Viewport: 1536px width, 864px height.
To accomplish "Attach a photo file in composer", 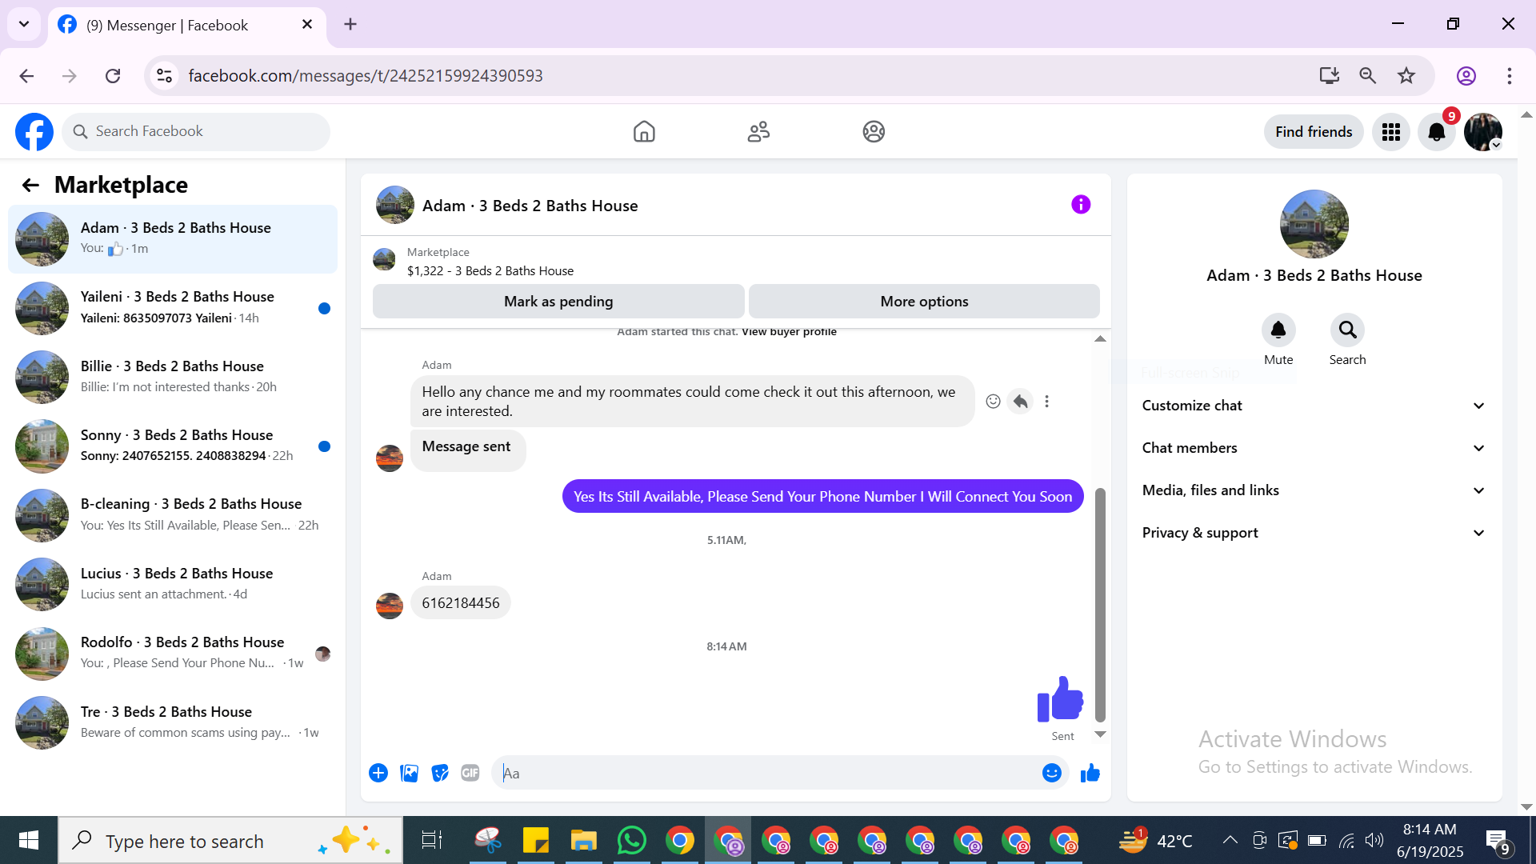I will pos(409,773).
